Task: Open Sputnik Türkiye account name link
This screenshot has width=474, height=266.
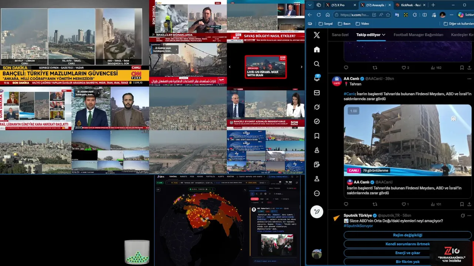Action: 358,215
